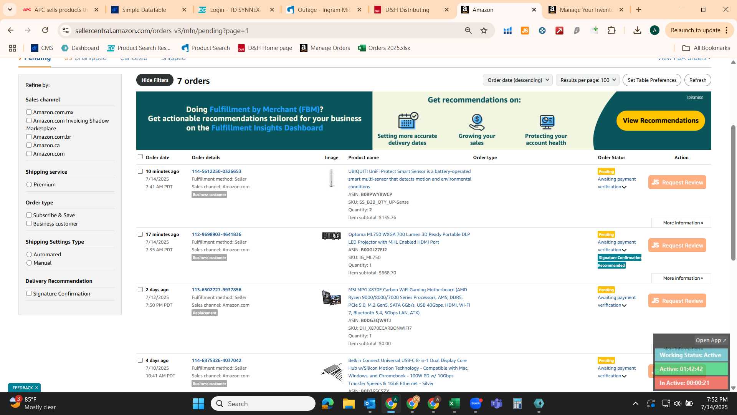The height and width of the screenshot is (415, 737).
Task: Open the zoom magnifier icon in address bar
Action: 468,30
